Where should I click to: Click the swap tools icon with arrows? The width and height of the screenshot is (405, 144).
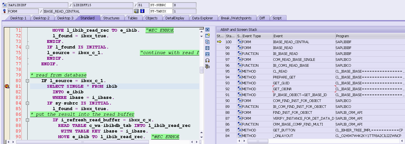pos(207,42)
